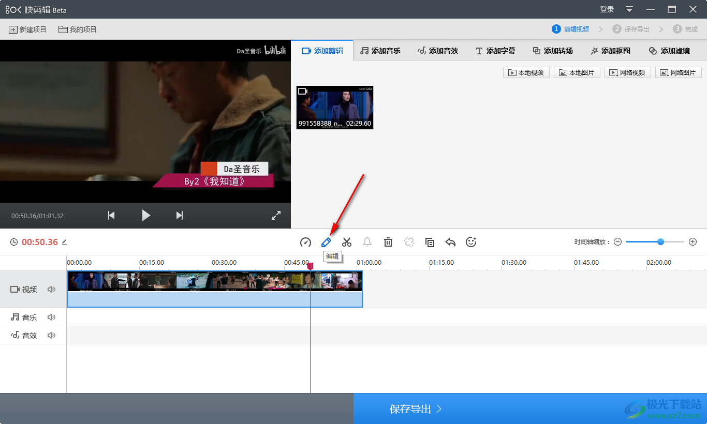
Task: Mute the video track
Action: click(x=51, y=290)
